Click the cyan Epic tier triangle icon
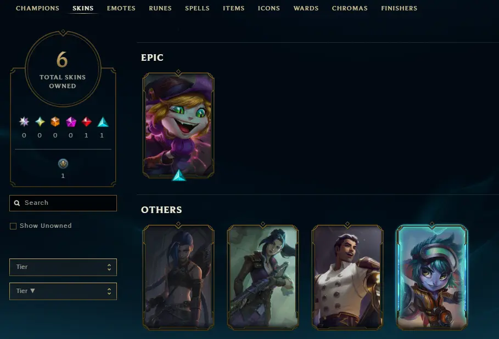Image resolution: width=499 pixels, height=339 pixels. click(103, 122)
